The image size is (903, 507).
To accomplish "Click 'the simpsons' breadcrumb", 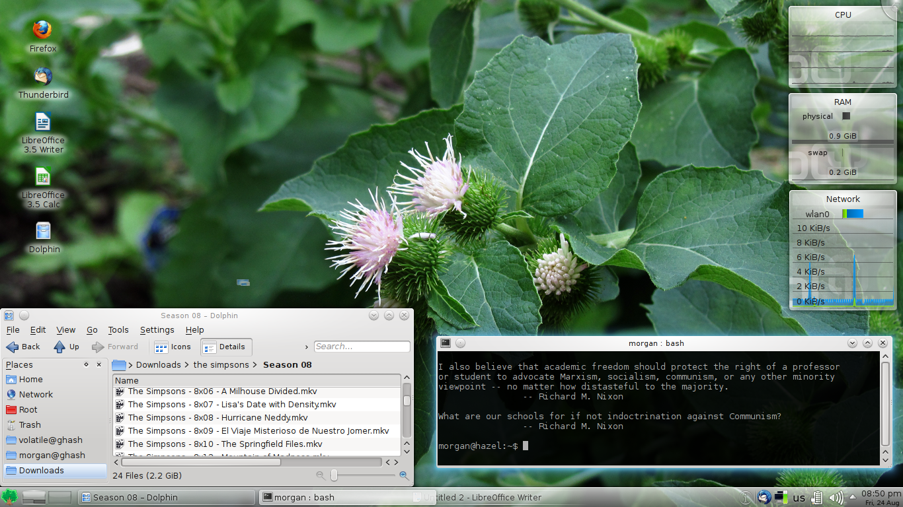I will pos(221,364).
